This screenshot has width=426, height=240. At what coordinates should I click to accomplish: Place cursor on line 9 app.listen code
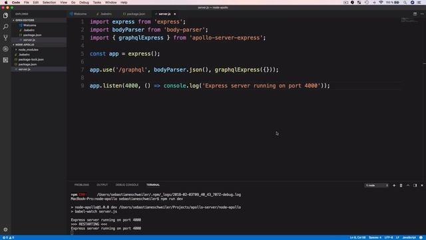coord(210,86)
